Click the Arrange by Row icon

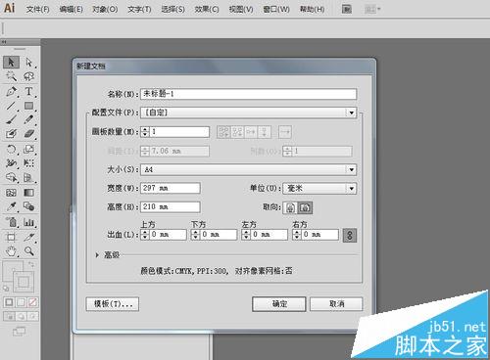click(251, 132)
